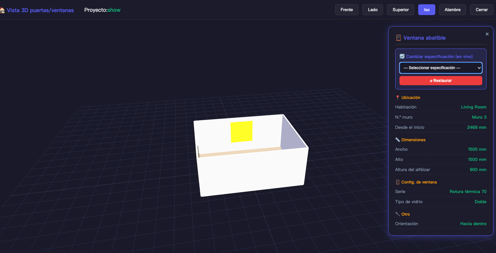Click the lavender side wall of the room

click(x=291, y=135)
